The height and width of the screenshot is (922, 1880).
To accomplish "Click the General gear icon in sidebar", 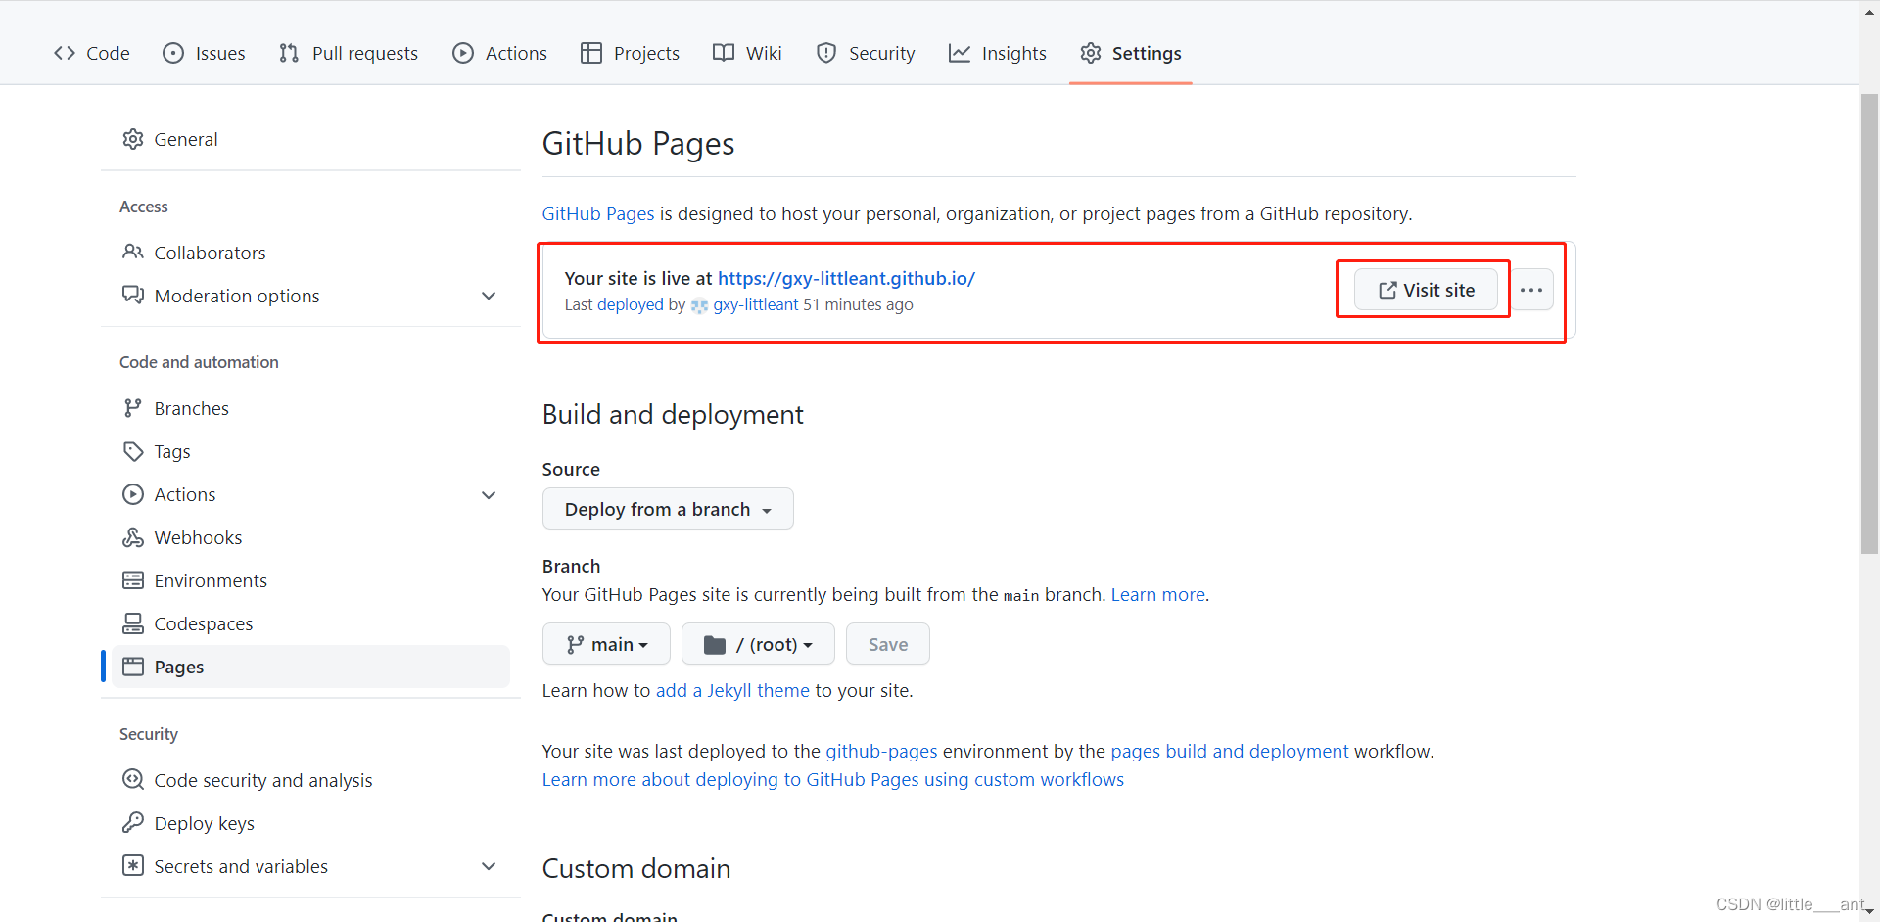I will (x=133, y=139).
